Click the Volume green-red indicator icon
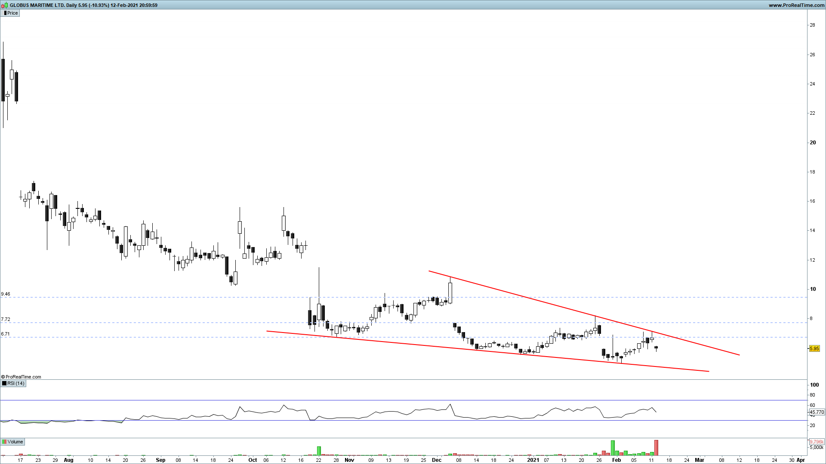826x464 pixels. coord(4,442)
